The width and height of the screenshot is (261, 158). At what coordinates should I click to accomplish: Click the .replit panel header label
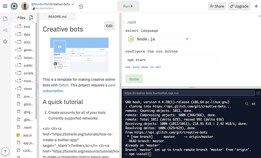131,22
